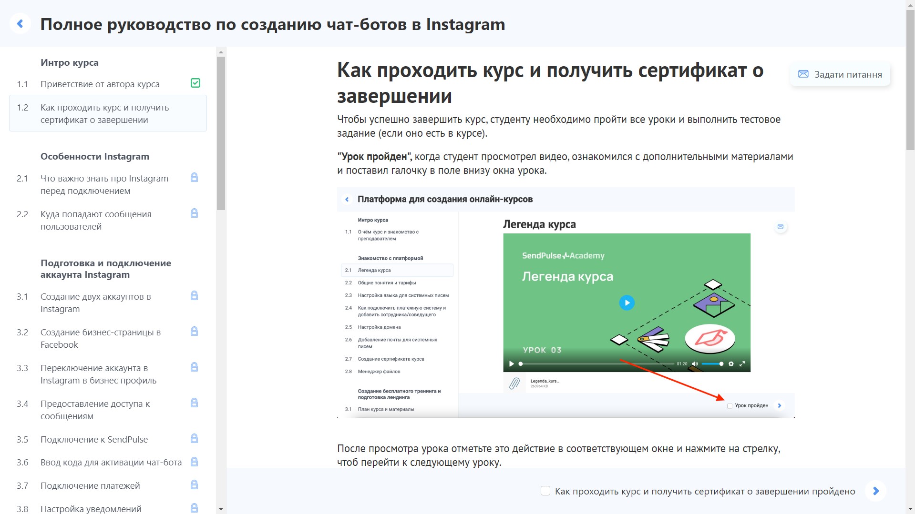The height and width of the screenshot is (514, 915).
Task: Select lesson 3.5 Подключение к SendPulse
Action: click(94, 439)
